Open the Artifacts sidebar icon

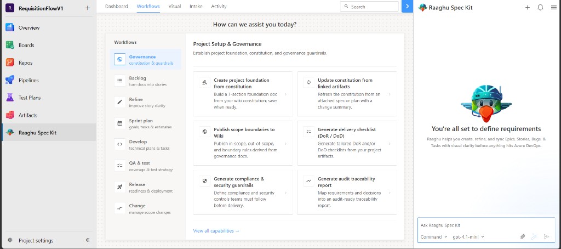pyautogui.click(x=10, y=115)
